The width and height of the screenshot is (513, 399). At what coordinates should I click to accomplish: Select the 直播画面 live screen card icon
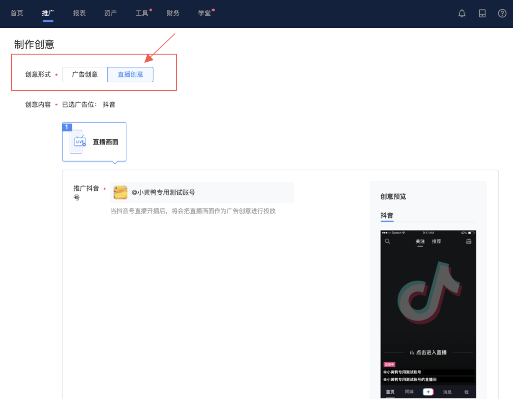(78, 142)
